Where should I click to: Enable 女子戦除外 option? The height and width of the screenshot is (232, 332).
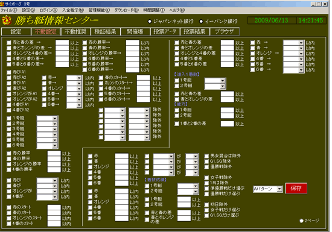206,178
